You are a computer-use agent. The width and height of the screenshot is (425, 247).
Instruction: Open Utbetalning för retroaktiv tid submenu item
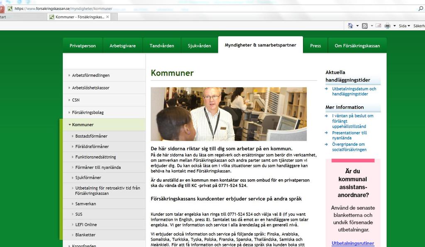click(104, 191)
